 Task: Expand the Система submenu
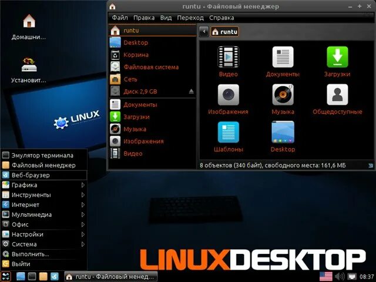(x=44, y=244)
